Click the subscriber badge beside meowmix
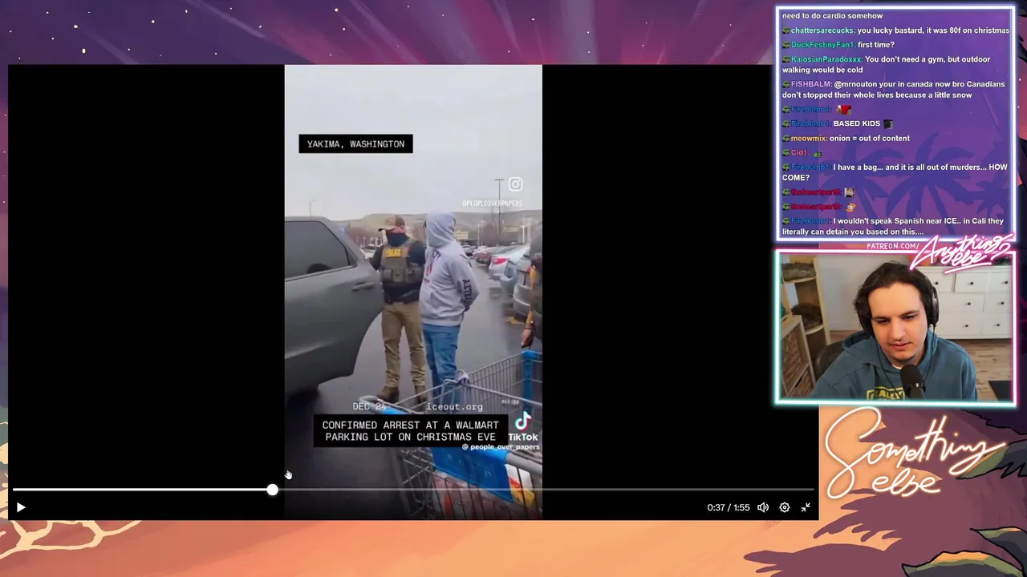The image size is (1027, 577). (786, 138)
